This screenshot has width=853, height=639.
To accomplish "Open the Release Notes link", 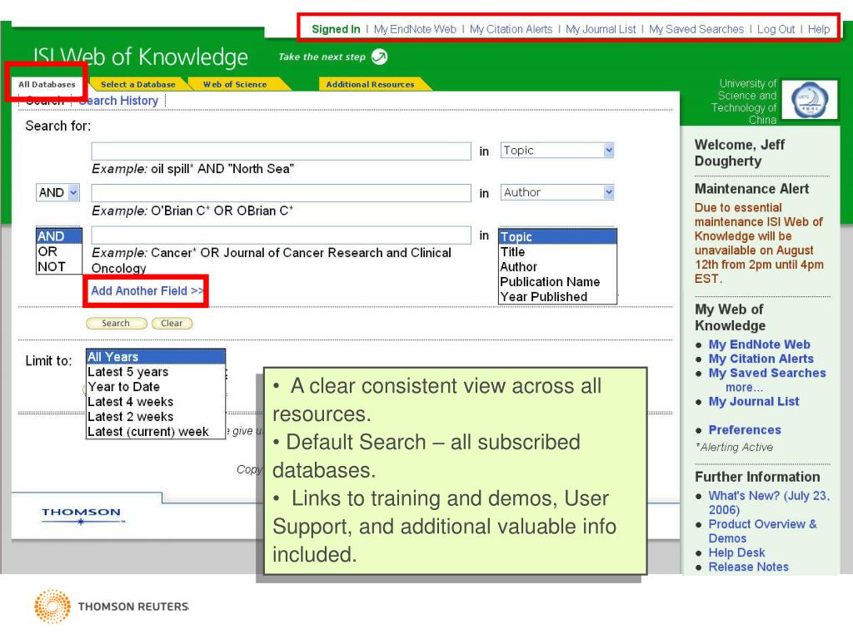I will click(x=749, y=567).
